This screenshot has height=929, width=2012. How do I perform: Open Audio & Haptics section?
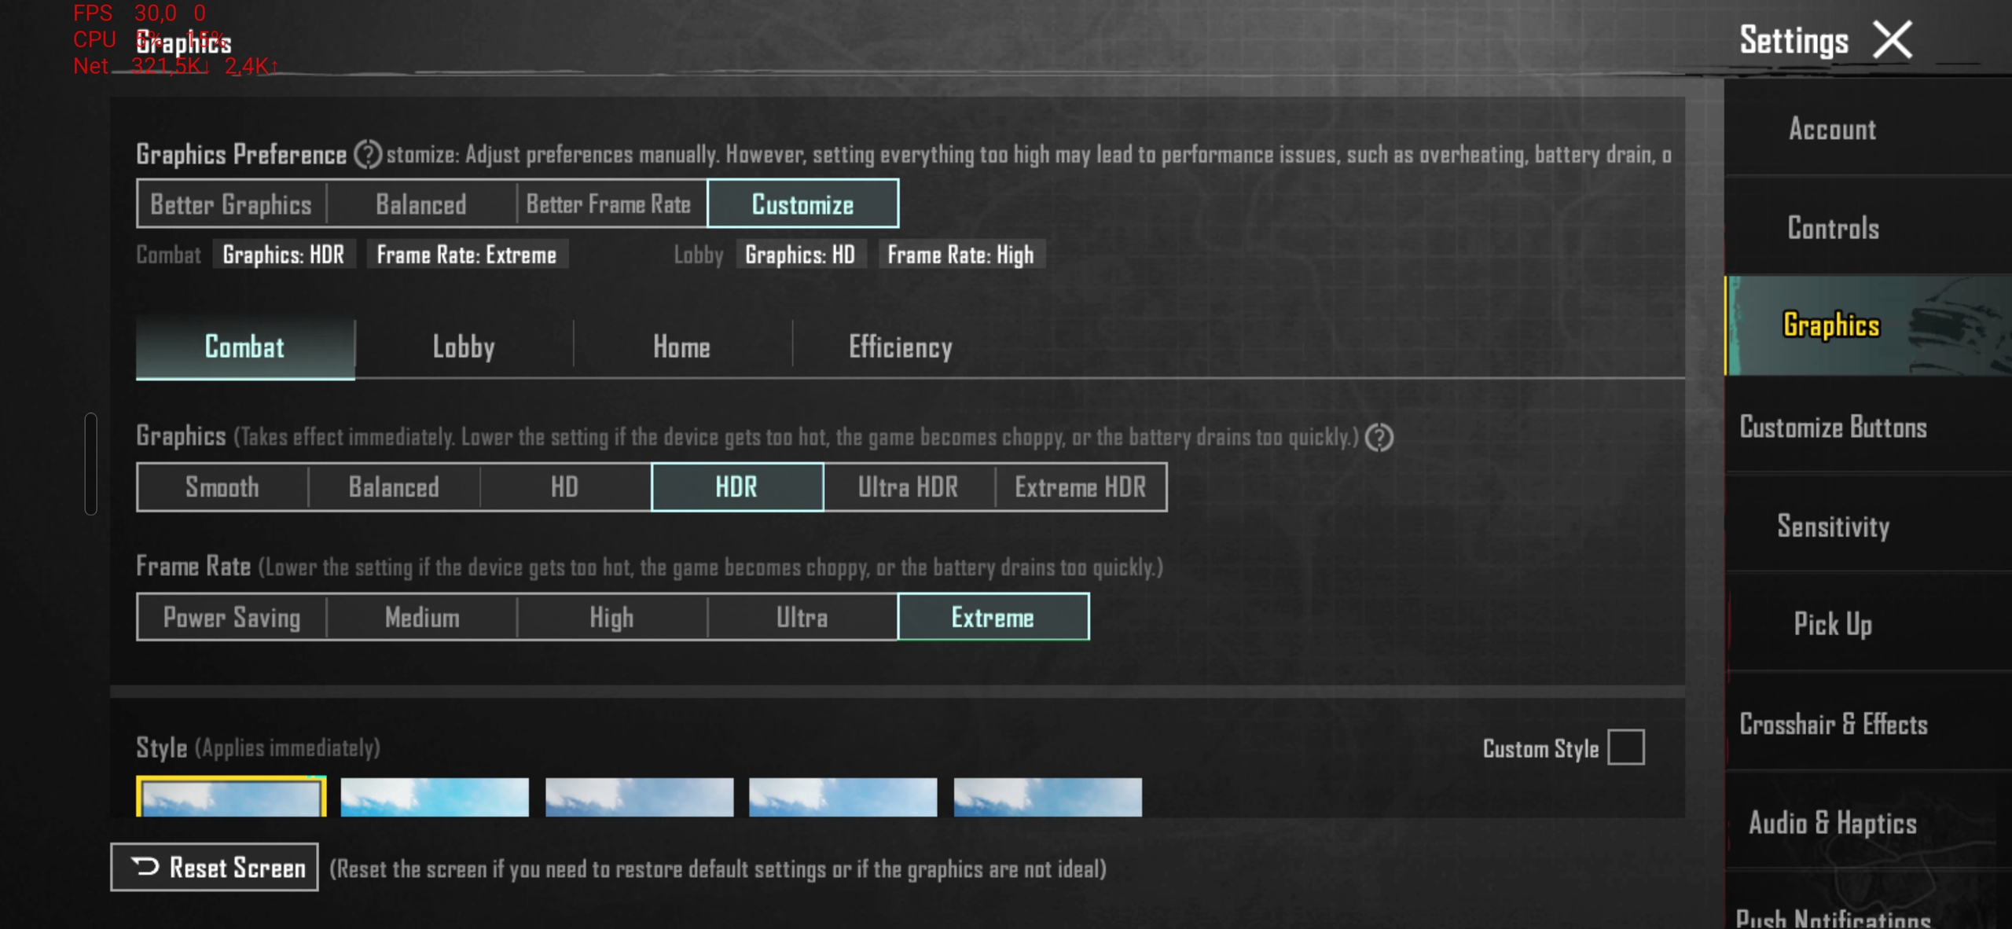pyautogui.click(x=1868, y=822)
